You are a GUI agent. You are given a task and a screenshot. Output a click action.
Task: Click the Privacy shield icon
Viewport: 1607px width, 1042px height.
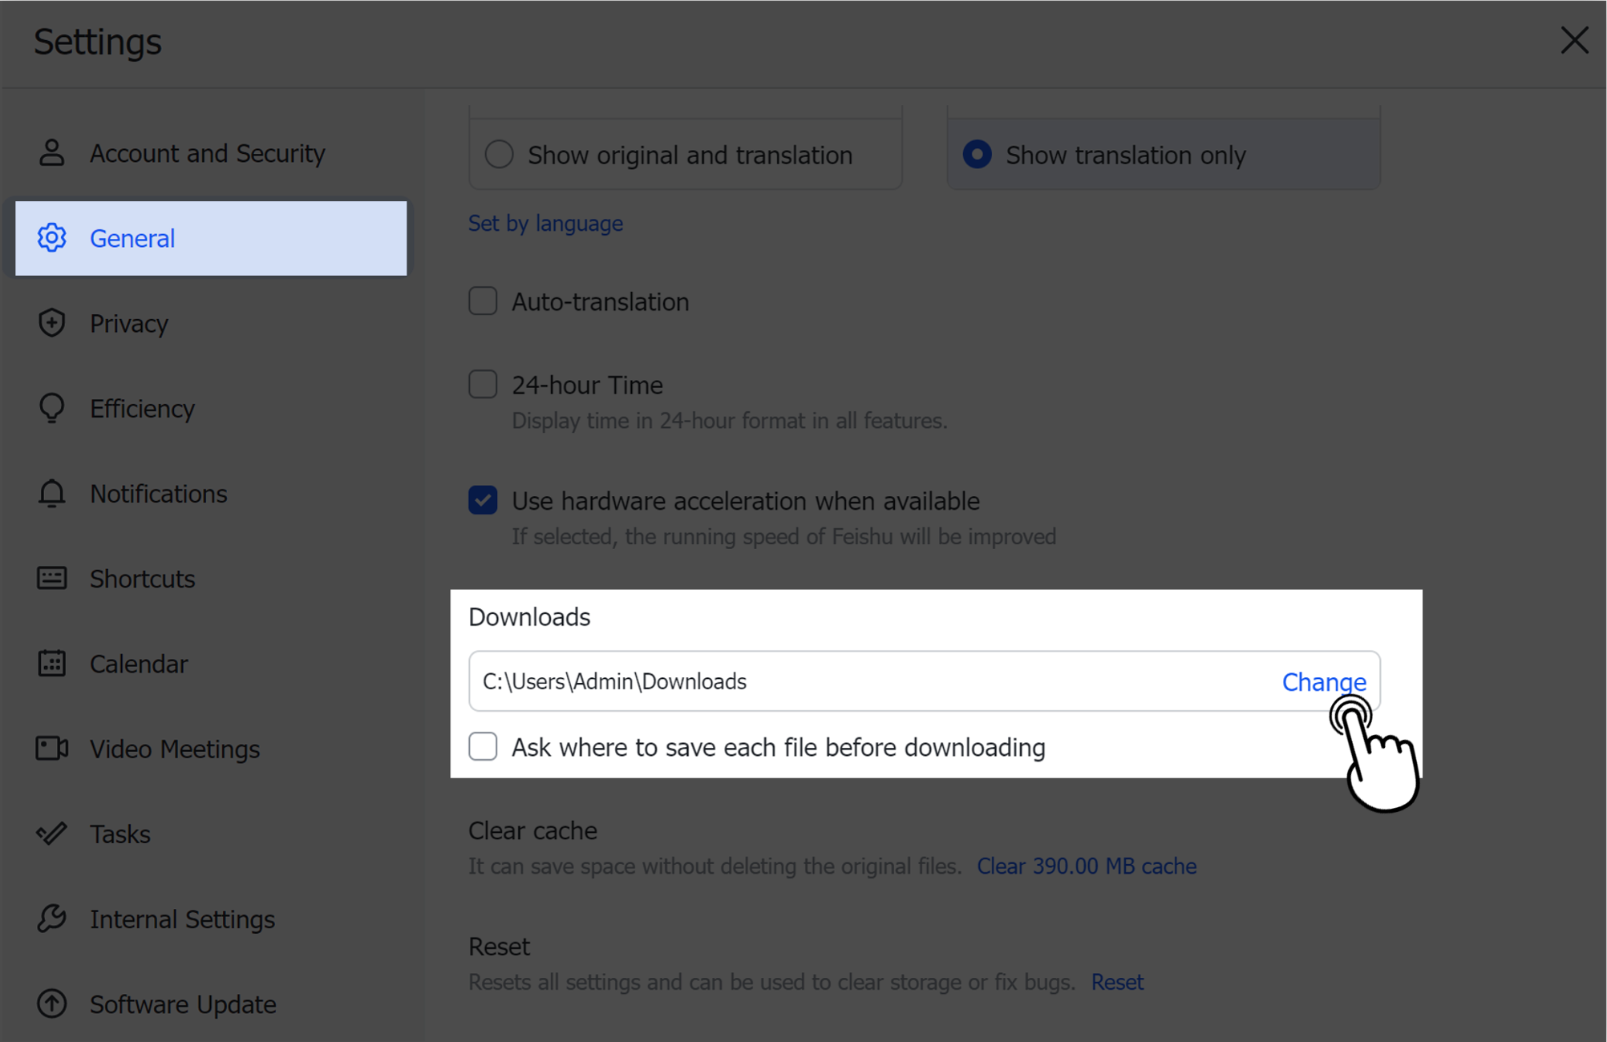click(52, 323)
